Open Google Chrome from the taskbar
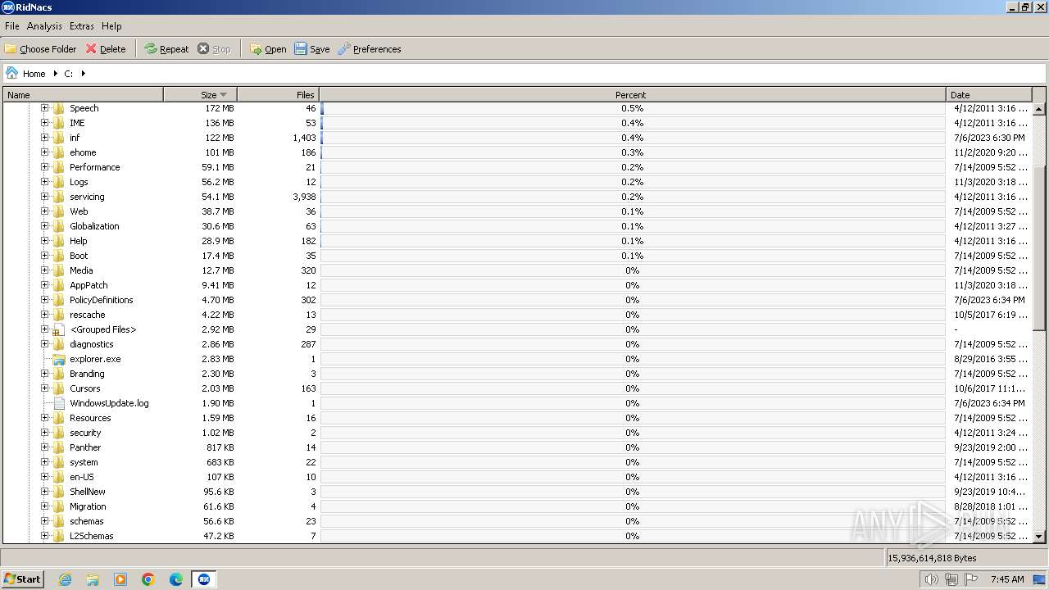The width and height of the screenshot is (1049, 590). pos(148,579)
